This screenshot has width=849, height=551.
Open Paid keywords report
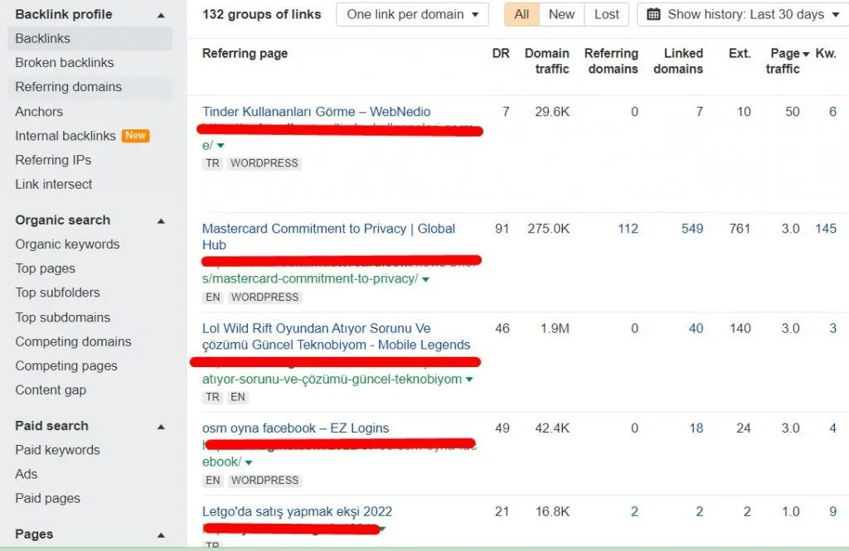pyautogui.click(x=57, y=450)
